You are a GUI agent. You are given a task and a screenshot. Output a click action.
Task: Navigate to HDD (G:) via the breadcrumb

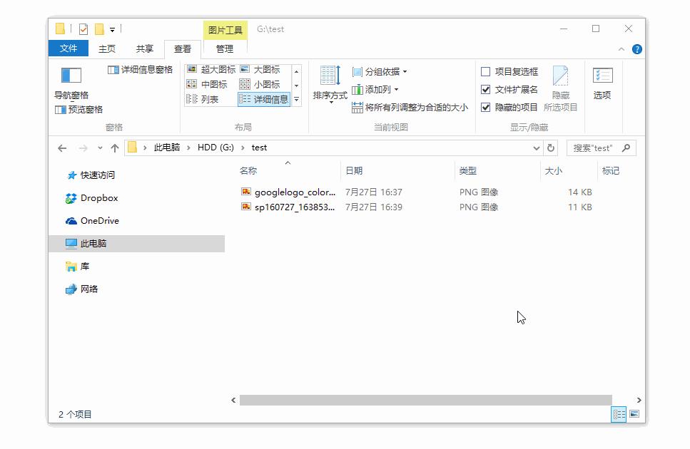pos(217,148)
